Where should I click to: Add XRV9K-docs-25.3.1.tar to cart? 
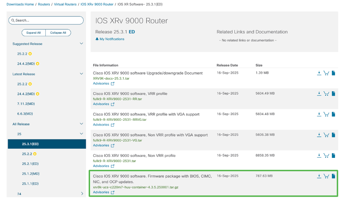pyautogui.click(x=326, y=73)
